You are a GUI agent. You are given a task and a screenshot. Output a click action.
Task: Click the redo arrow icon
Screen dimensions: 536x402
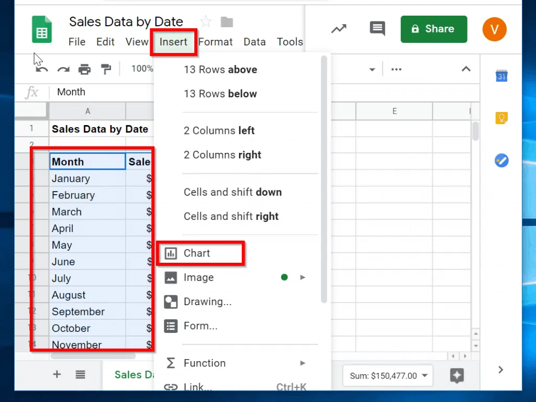click(x=63, y=69)
